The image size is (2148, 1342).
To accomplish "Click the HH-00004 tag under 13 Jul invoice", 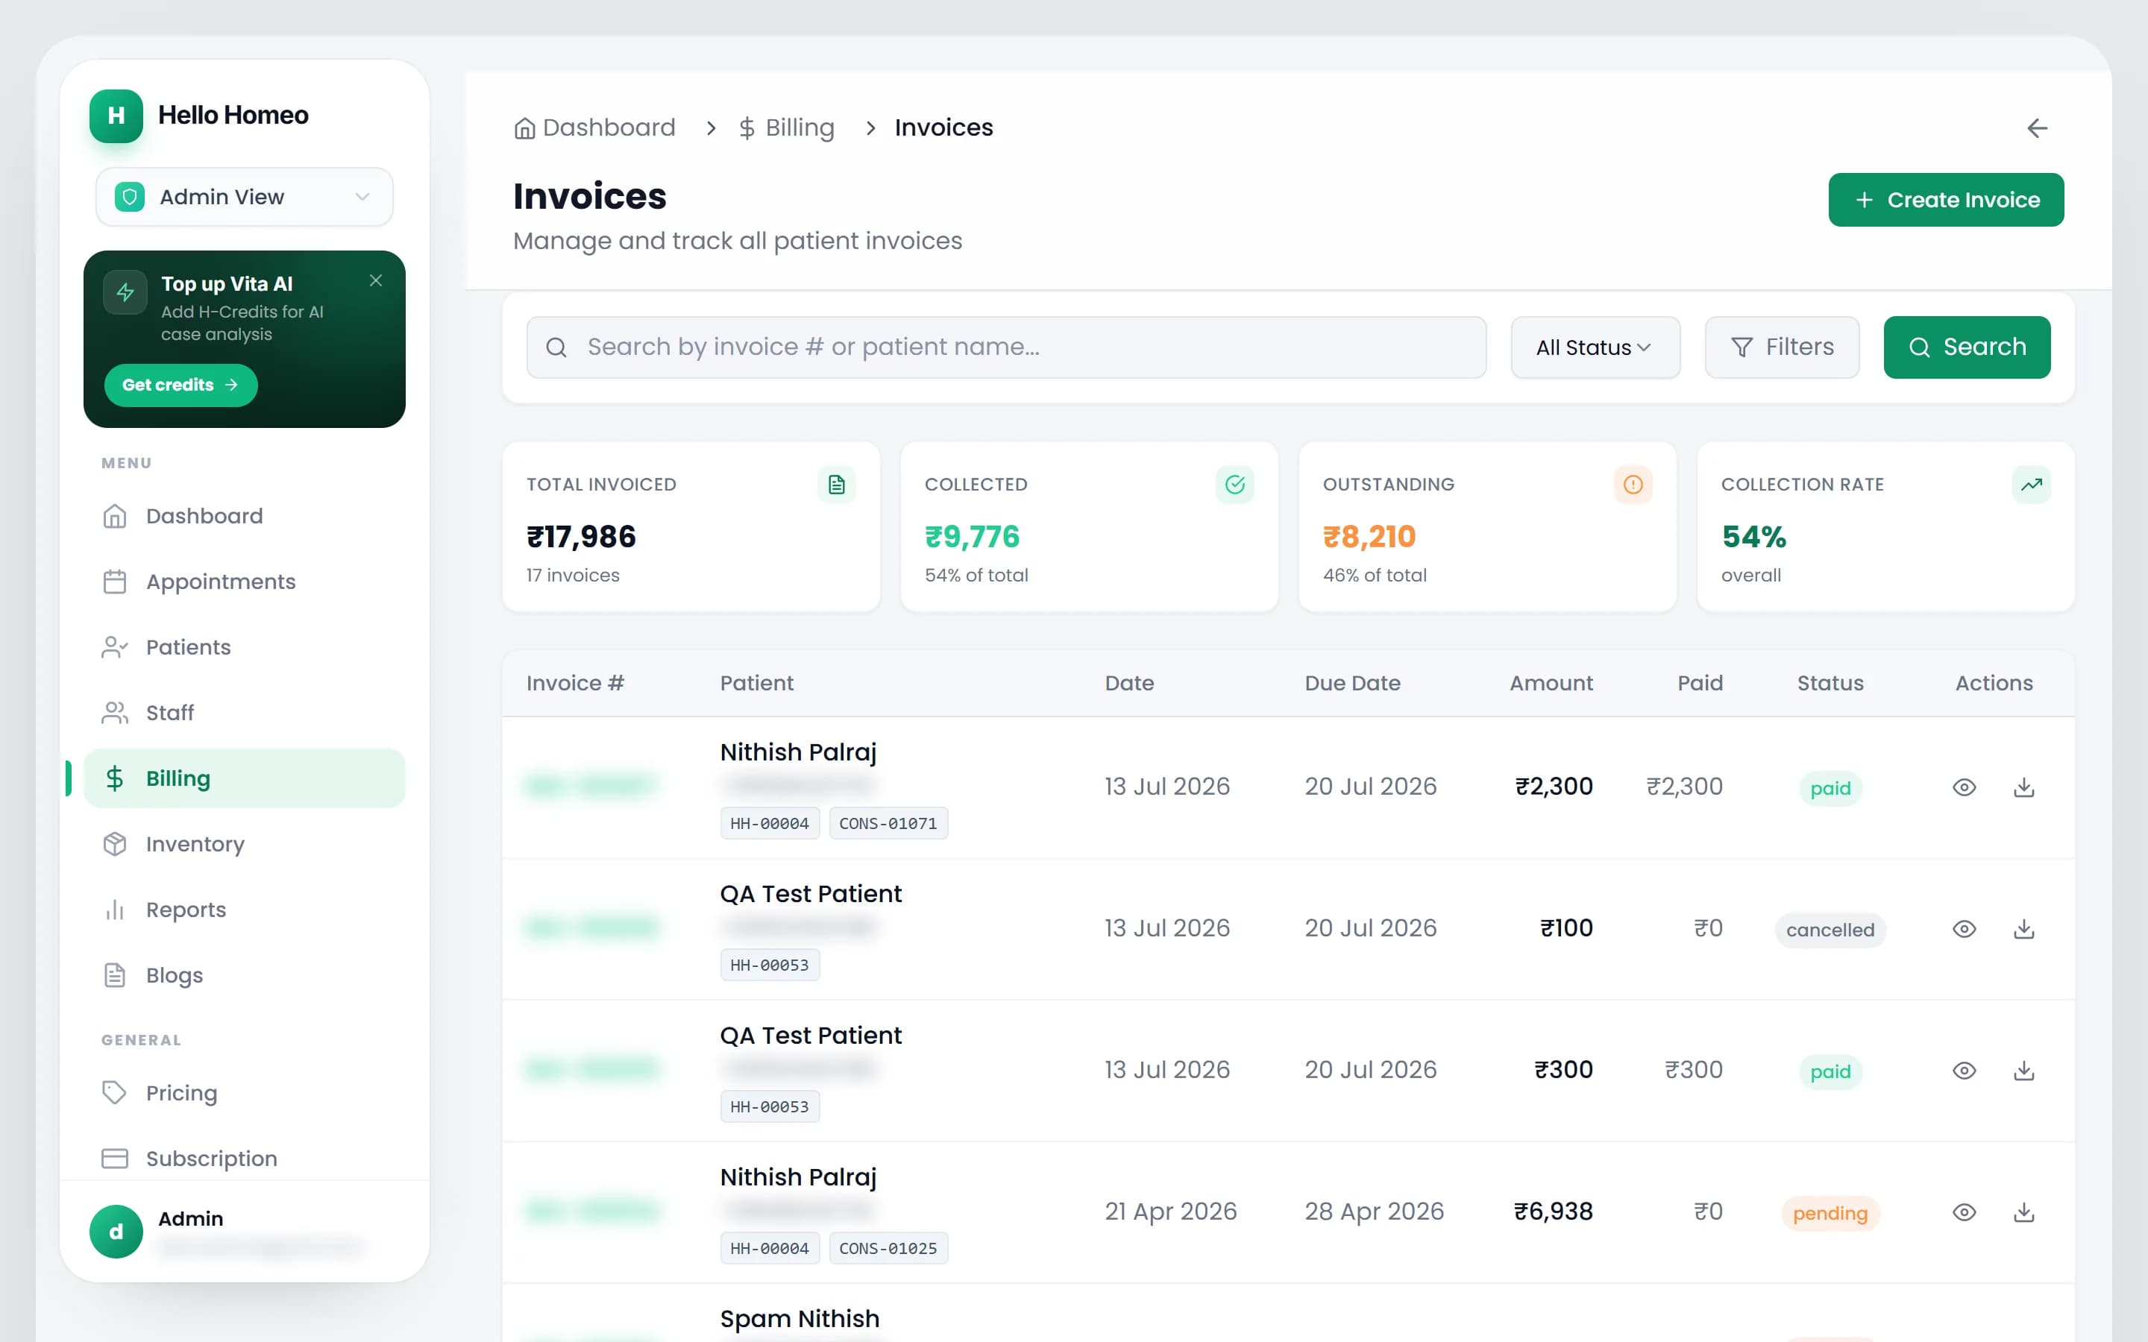I will [x=770, y=824].
